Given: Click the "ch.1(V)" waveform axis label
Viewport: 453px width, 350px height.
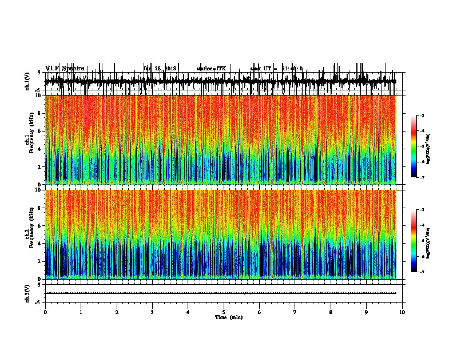Looking at the screenshot, I should coord(27,81).
